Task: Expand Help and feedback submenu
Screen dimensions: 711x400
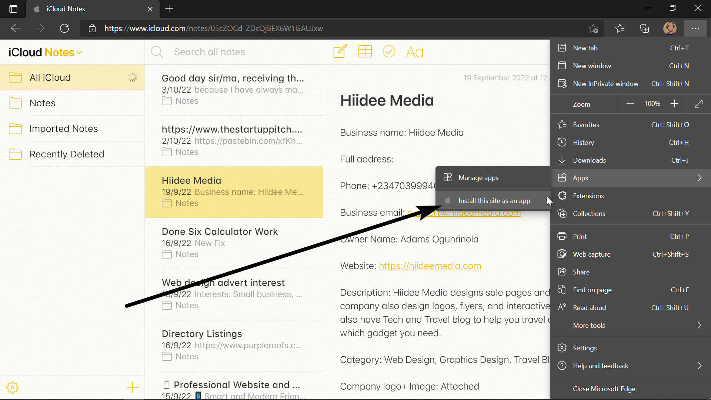Action: [631, 366]
